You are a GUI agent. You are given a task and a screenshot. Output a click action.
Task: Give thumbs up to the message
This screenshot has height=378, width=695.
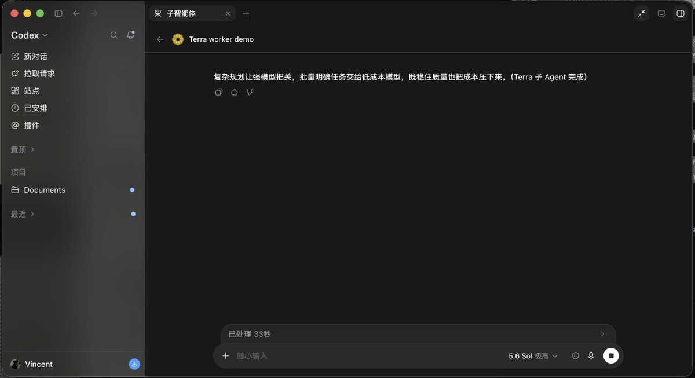[235, 92]
